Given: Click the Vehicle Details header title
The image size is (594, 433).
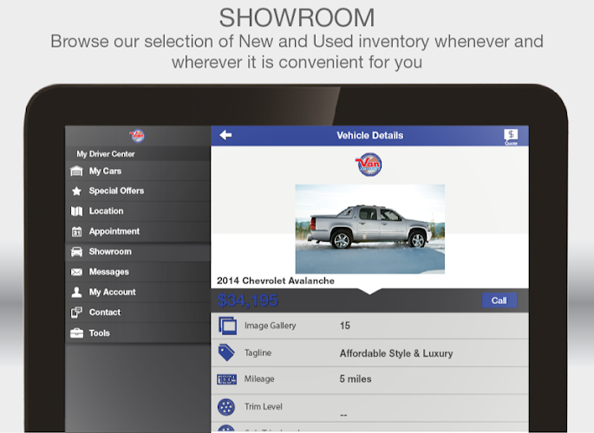Looking at the screenshot, I should point(369,135).
